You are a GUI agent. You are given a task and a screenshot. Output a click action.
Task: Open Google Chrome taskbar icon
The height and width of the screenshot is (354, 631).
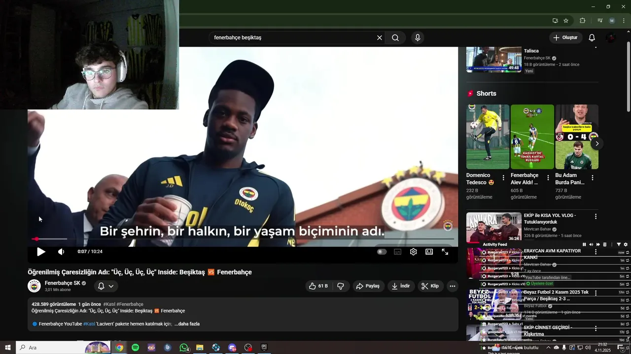(x=119, y=348)
